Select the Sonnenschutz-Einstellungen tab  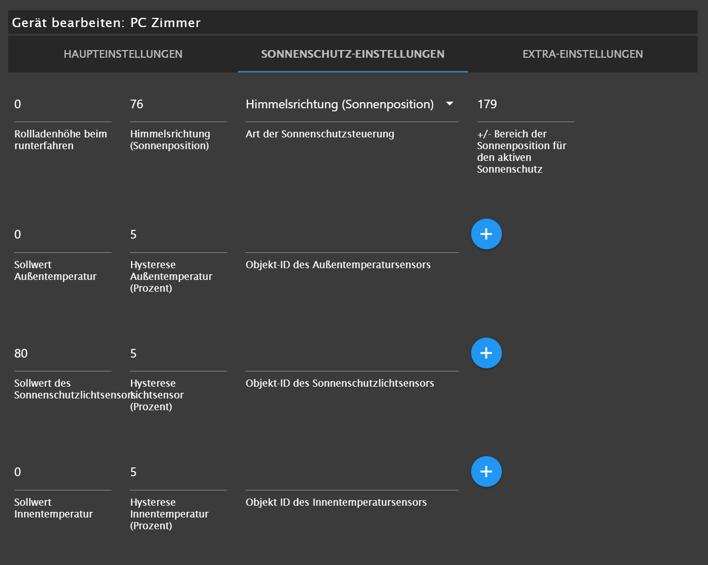coord(352,54)
